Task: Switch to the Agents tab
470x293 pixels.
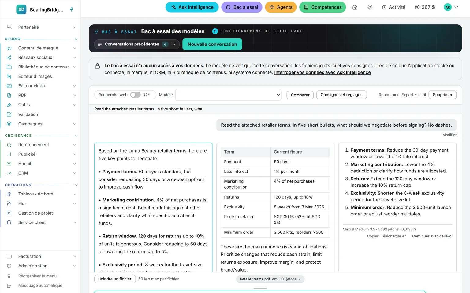Action: point(281,7)
